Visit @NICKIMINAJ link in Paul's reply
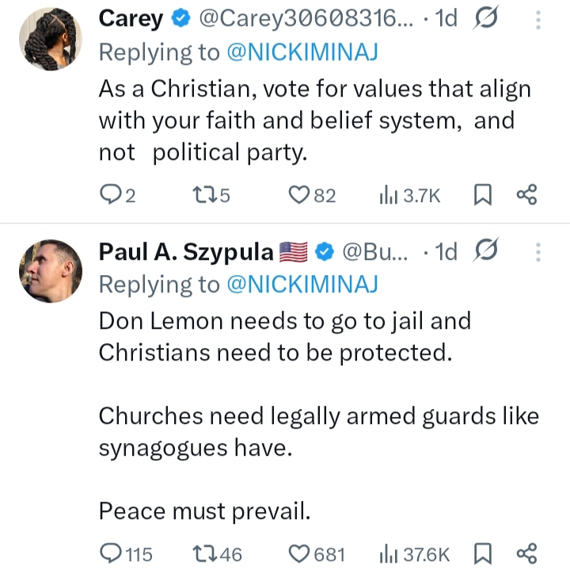The width and height of the screenshot is (570, 577). click(302, 285)
